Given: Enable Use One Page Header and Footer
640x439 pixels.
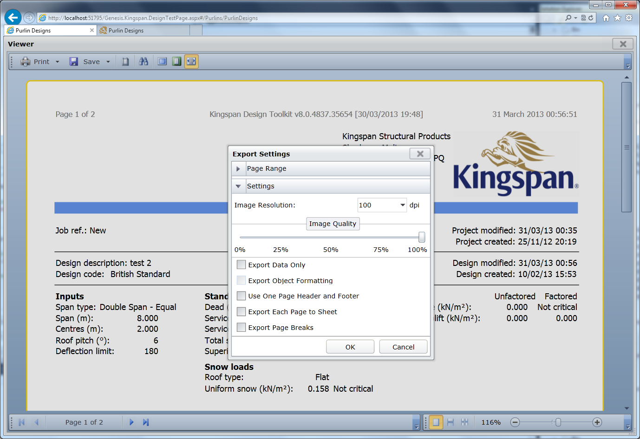Looking at the screenshot, I should 241,296.
